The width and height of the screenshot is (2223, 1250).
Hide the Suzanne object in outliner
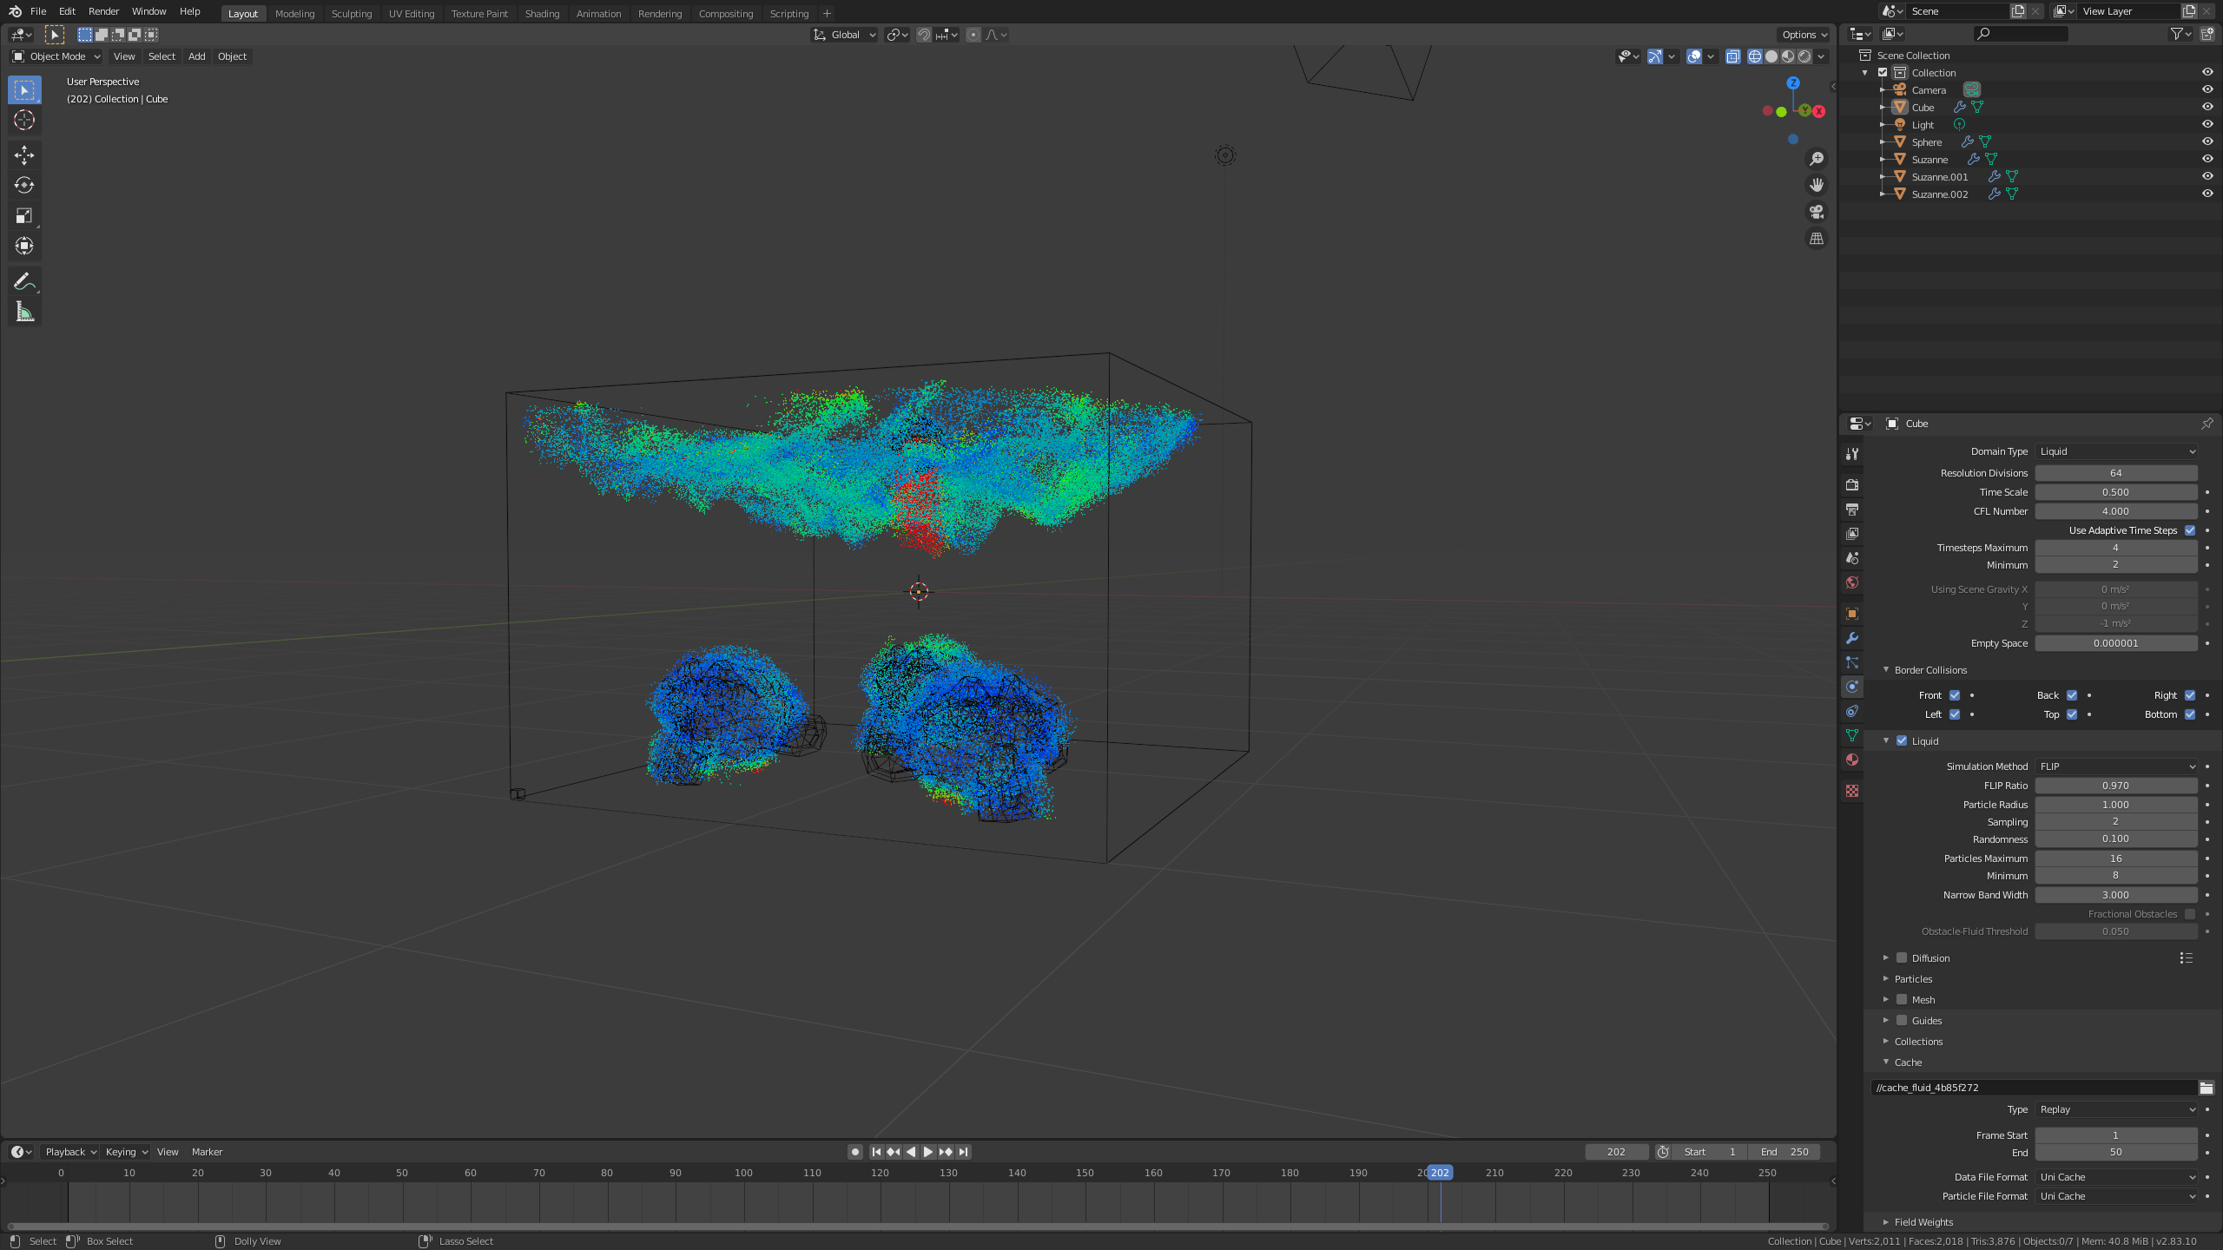(x=2207, y=159)
